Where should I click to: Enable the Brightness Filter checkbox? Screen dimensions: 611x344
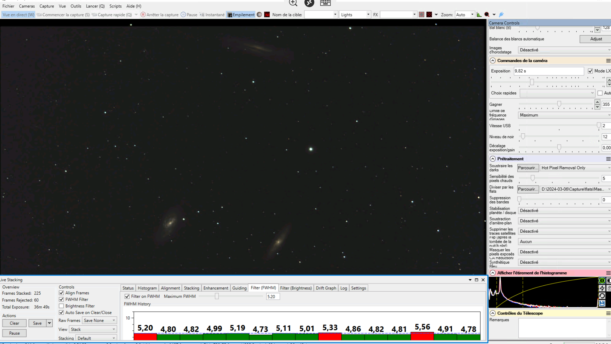pyautogui.click(x=61, y=306)
